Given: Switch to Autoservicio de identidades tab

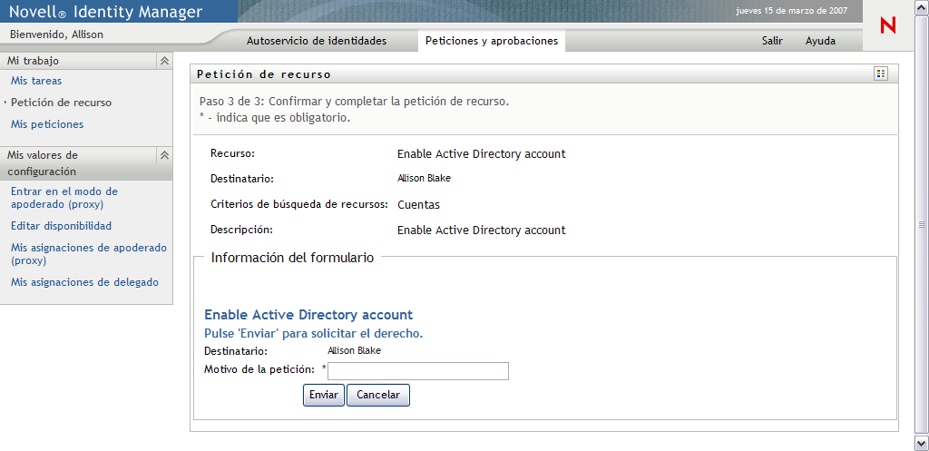Looking at the screenshot, I should point(317,41).
